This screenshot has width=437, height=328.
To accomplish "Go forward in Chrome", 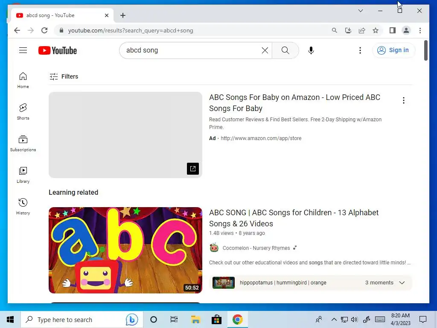I will click(31, 30).
